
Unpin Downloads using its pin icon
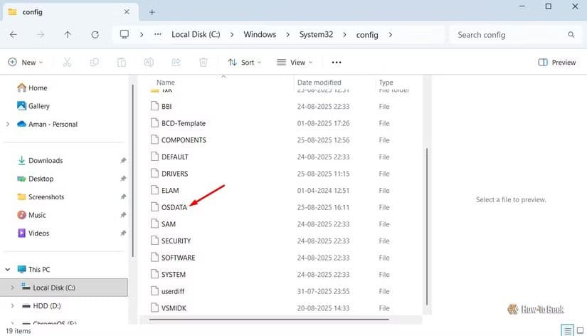(x=123, y=161)
